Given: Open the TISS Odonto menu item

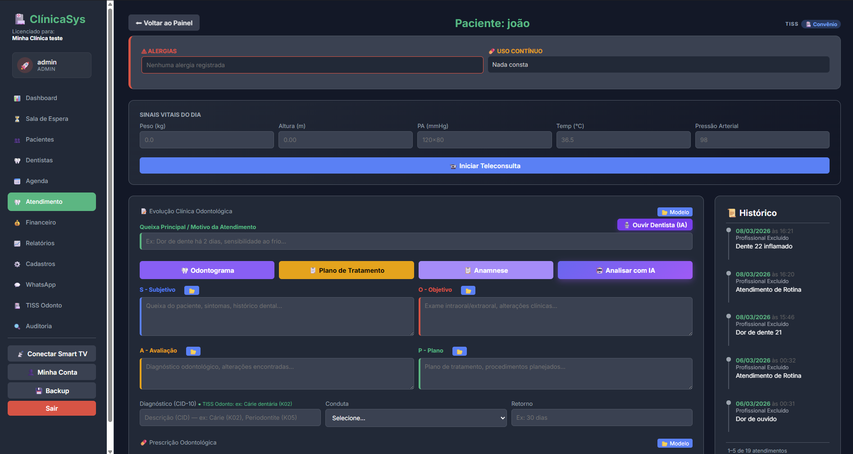Looking at the screenshot, I should [x=44, y=306].
